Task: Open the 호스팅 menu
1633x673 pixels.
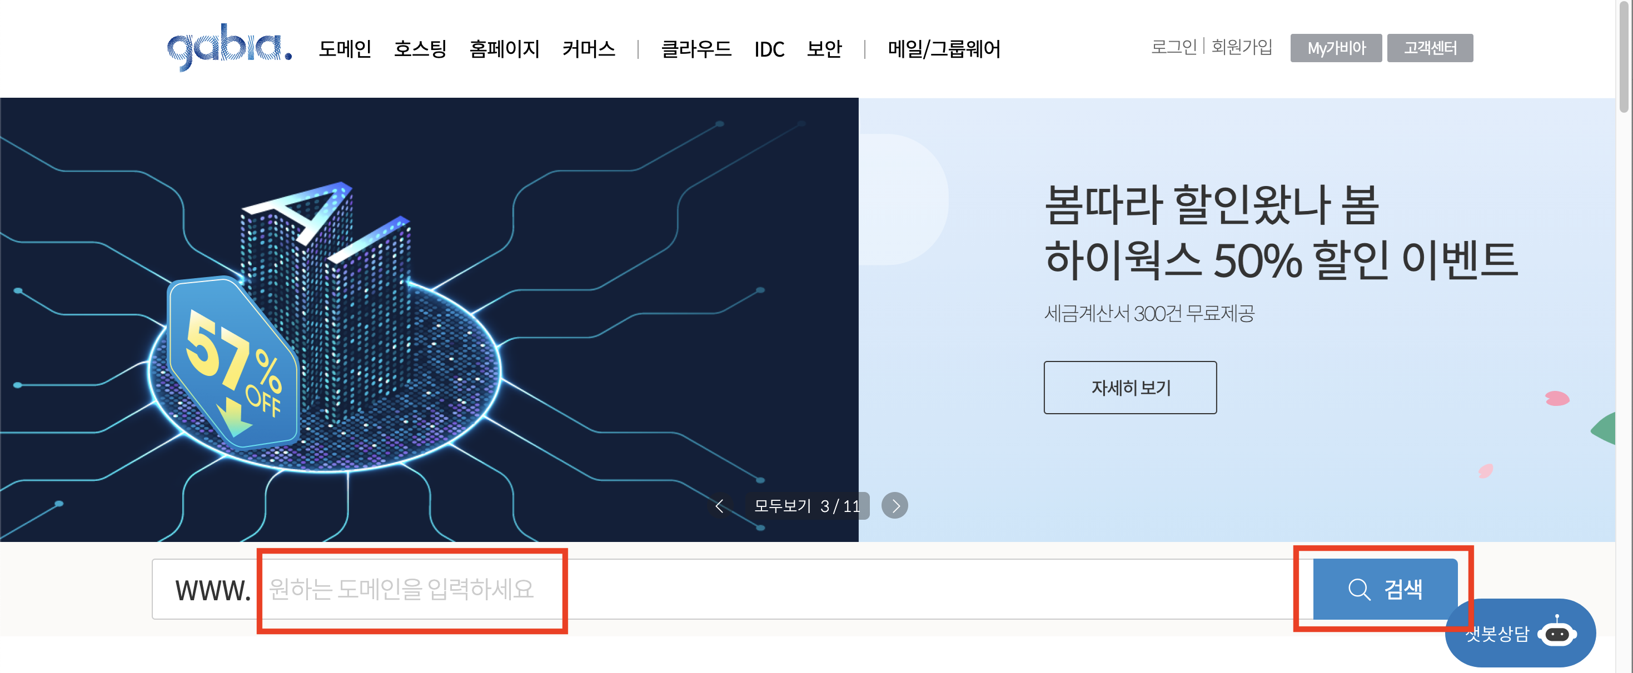Action: click(420, 49)
